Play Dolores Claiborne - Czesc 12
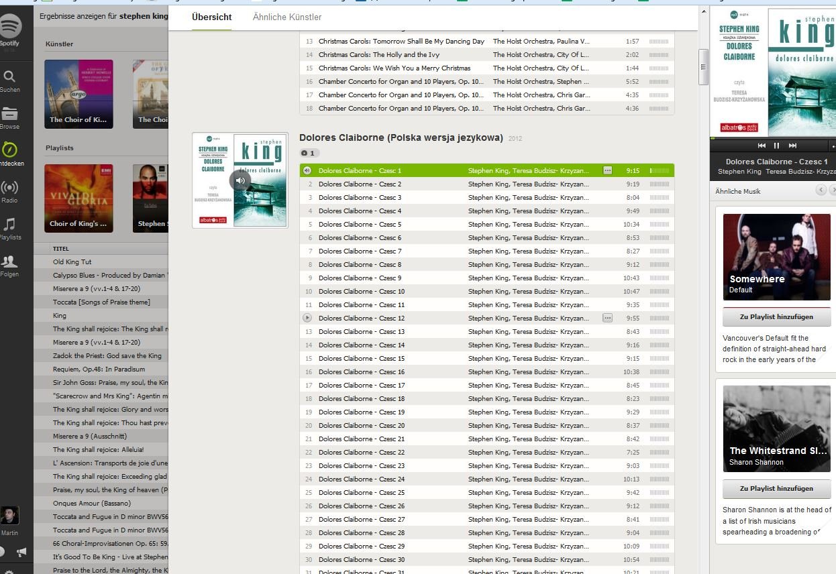Screen dimensions: 836x574 307,319
